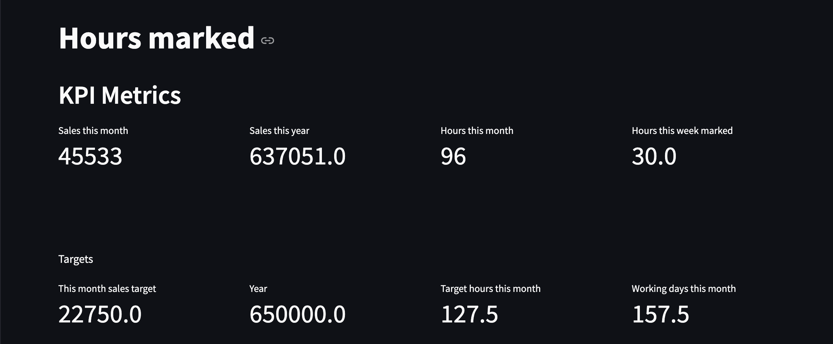Select the 127.5 target hours value
Viewport: 833px width, 344px height.
(x=469, y=315)
